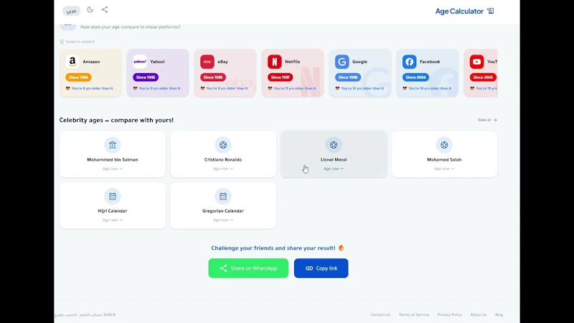Click the Cristiano Ronaldo name
Image resolution: width=574 pixels, height=323 pixels.
(x=223, y=159)
